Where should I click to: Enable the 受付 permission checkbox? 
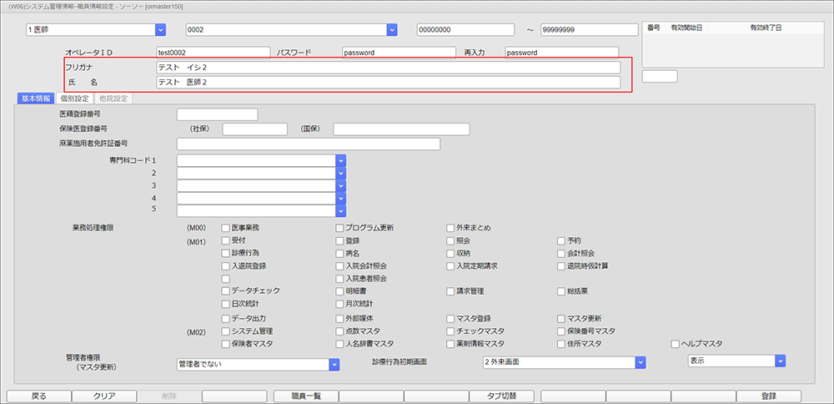tap(225, 240)
